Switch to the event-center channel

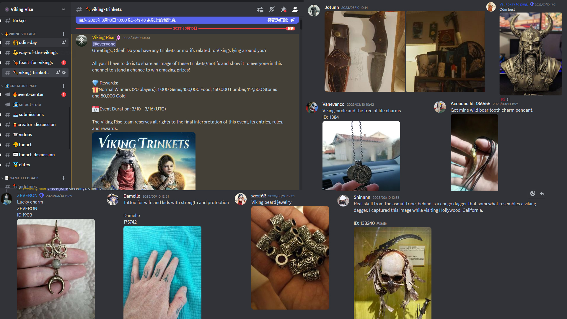point(31,95)
